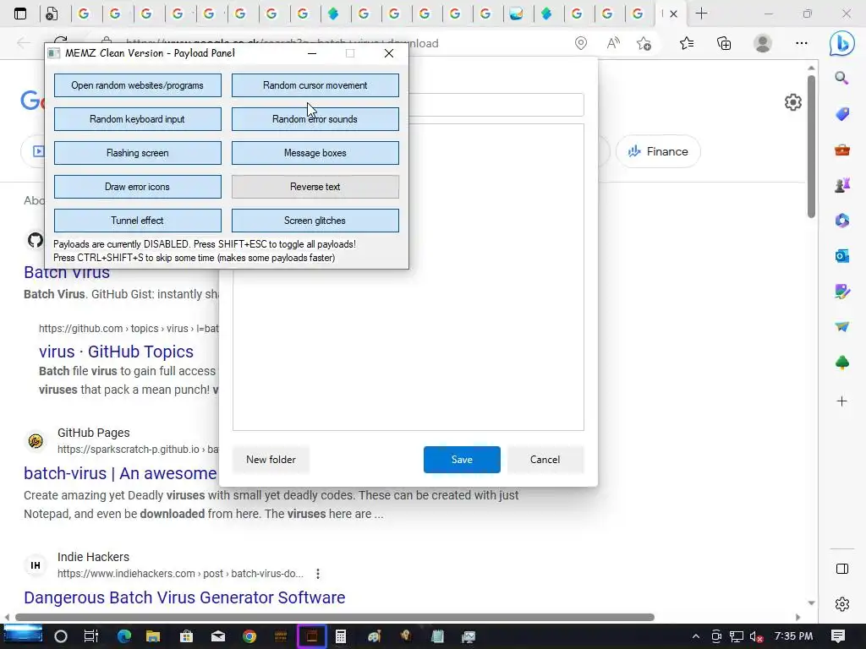Open Bing chat in Edge sidebar
Image resolution: width=866 pixels, height=649 pixels.
pyautogui.click(x=841, y=43)
